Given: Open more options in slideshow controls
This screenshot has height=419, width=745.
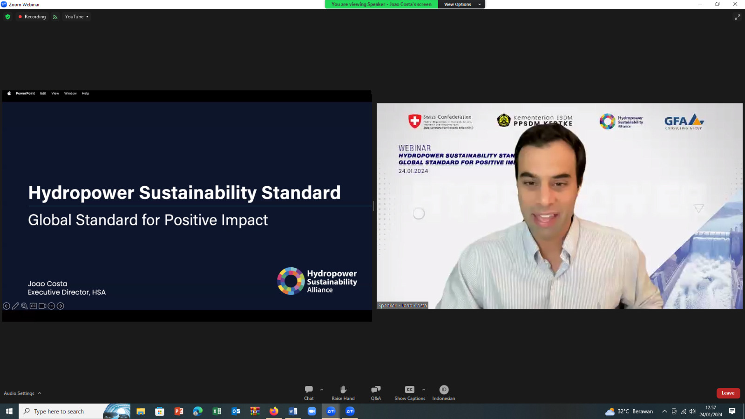Looking at the screenshot, I should [x=51, y=306].
